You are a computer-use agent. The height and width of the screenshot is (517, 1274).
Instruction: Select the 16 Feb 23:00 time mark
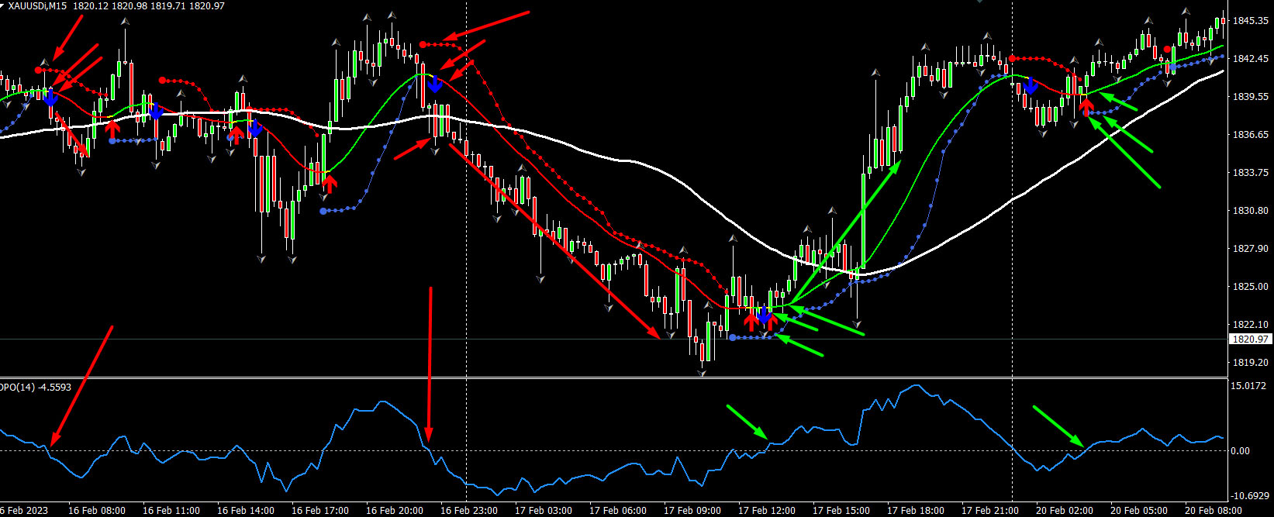click(469, 511)
